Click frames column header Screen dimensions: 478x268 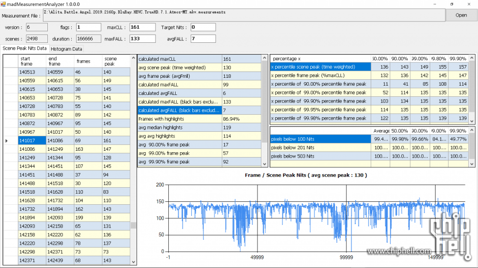point(88,61)
